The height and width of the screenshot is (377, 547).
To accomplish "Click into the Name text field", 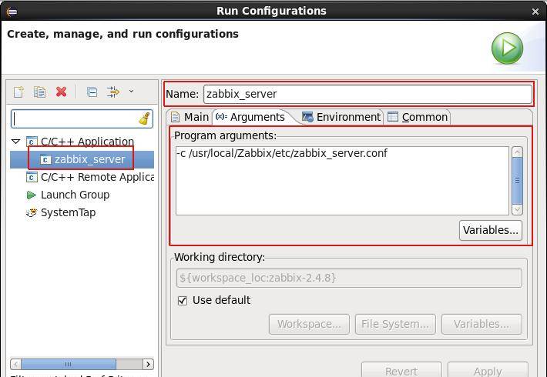I will coord(367,94).
